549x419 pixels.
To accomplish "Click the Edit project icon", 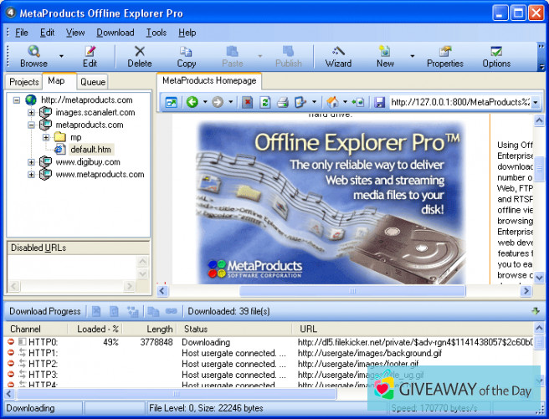I will [90, 56].
